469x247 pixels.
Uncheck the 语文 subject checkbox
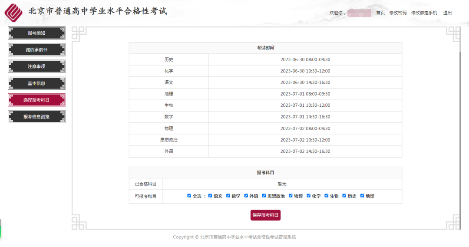pos(210,196)
